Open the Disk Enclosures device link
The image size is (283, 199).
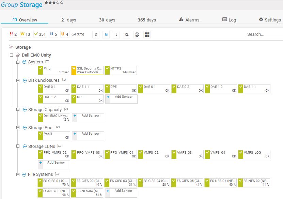click(x=44, y=80)
